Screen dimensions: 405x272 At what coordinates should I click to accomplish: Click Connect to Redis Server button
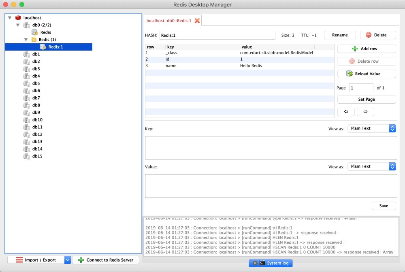106,260
